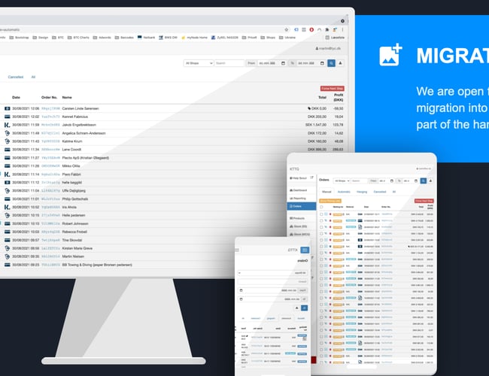Switch to the Cancelled tab on the desktop monitor
The image size is (489, 376).
pyautogui.click(x=15, y=77)
